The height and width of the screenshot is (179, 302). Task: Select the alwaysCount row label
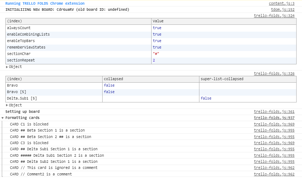(19, 28)
